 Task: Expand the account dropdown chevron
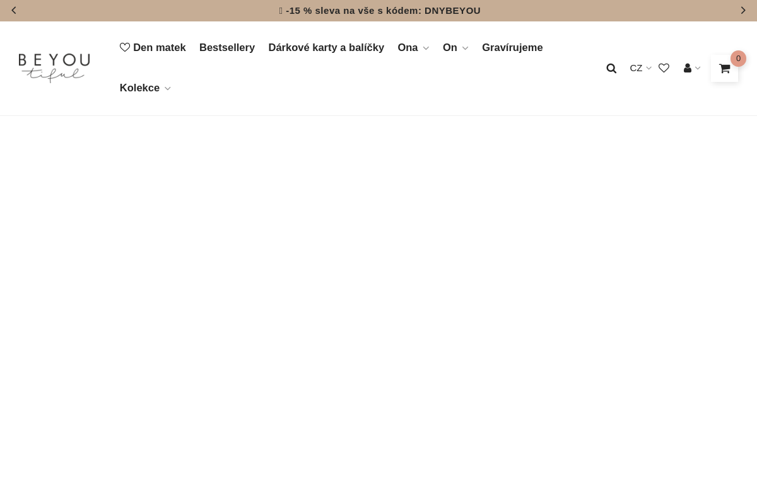[698, 68]
